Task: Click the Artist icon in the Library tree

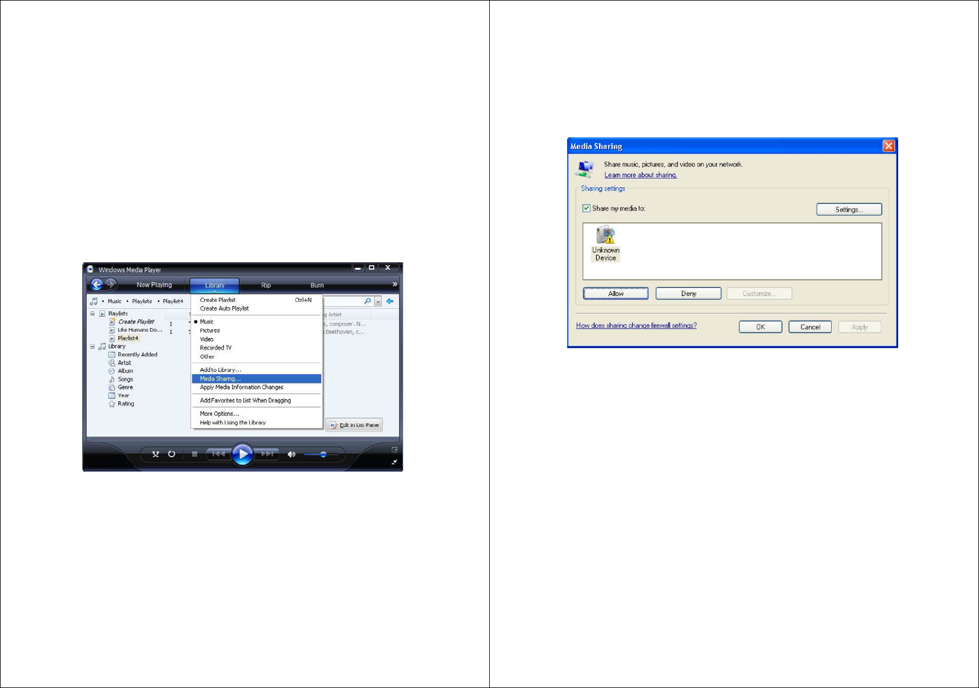Action: tap(112, 363)
